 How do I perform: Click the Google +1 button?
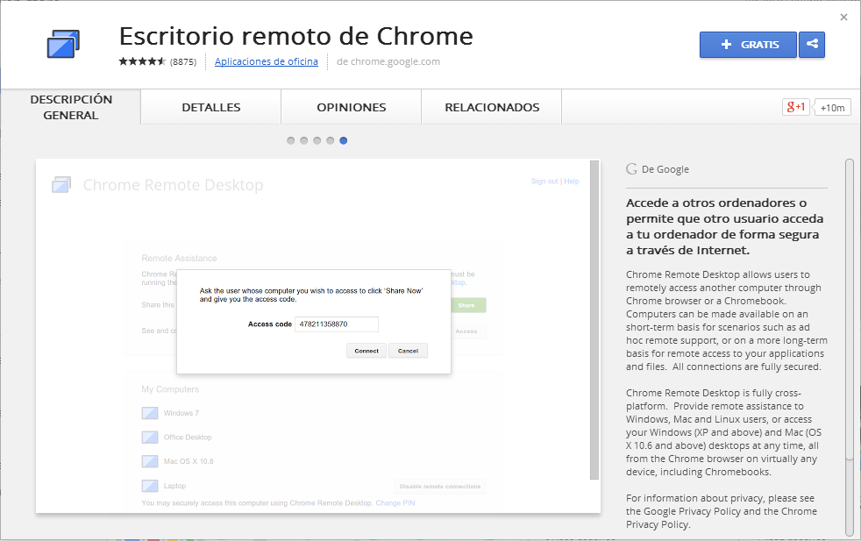(796, 107)
